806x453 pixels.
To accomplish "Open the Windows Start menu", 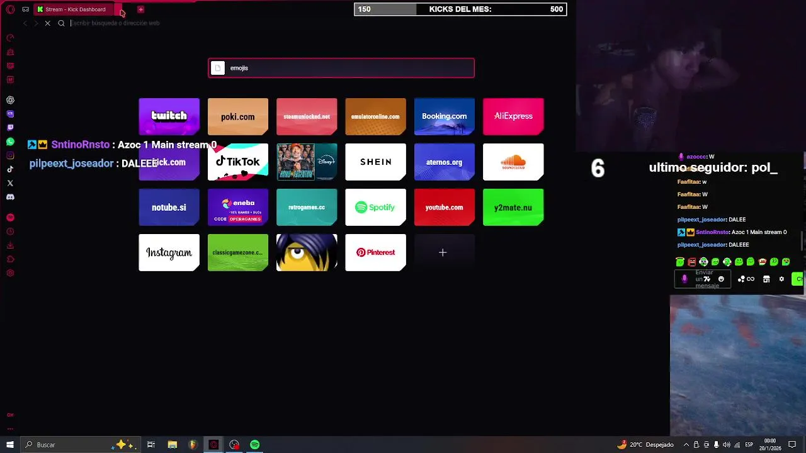I will tap(10, 445).
